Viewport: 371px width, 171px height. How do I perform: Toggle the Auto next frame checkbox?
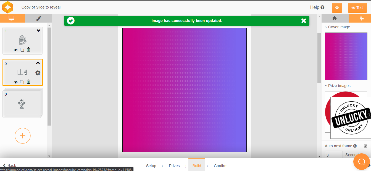365,146
